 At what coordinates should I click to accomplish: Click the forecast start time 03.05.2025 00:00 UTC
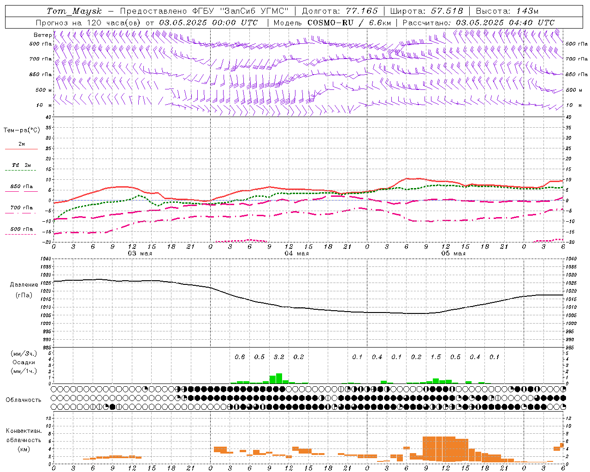click(208, 23)
